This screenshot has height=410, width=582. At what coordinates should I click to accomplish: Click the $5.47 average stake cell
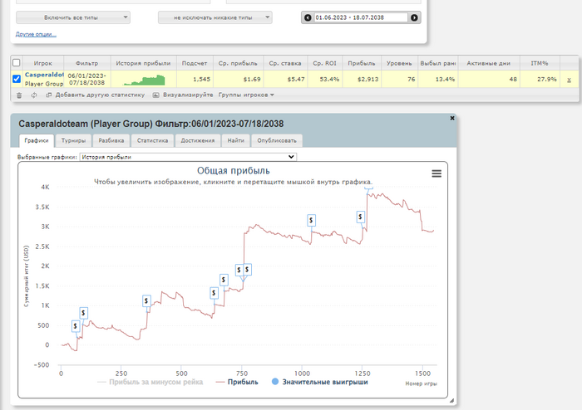pos(285,79)
